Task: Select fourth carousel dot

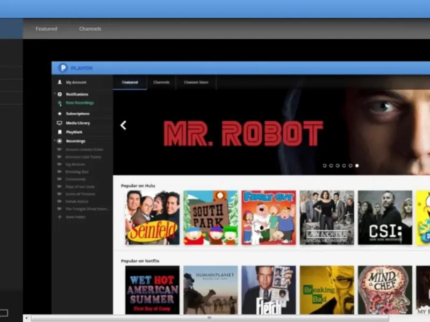Action: pyautogui.click(x=344, y=166)
